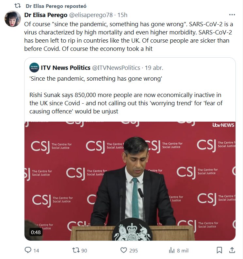Click the 19 abr. quoted tweet date
The height and width of the screenshot is (259, 243).
point(154,68)
